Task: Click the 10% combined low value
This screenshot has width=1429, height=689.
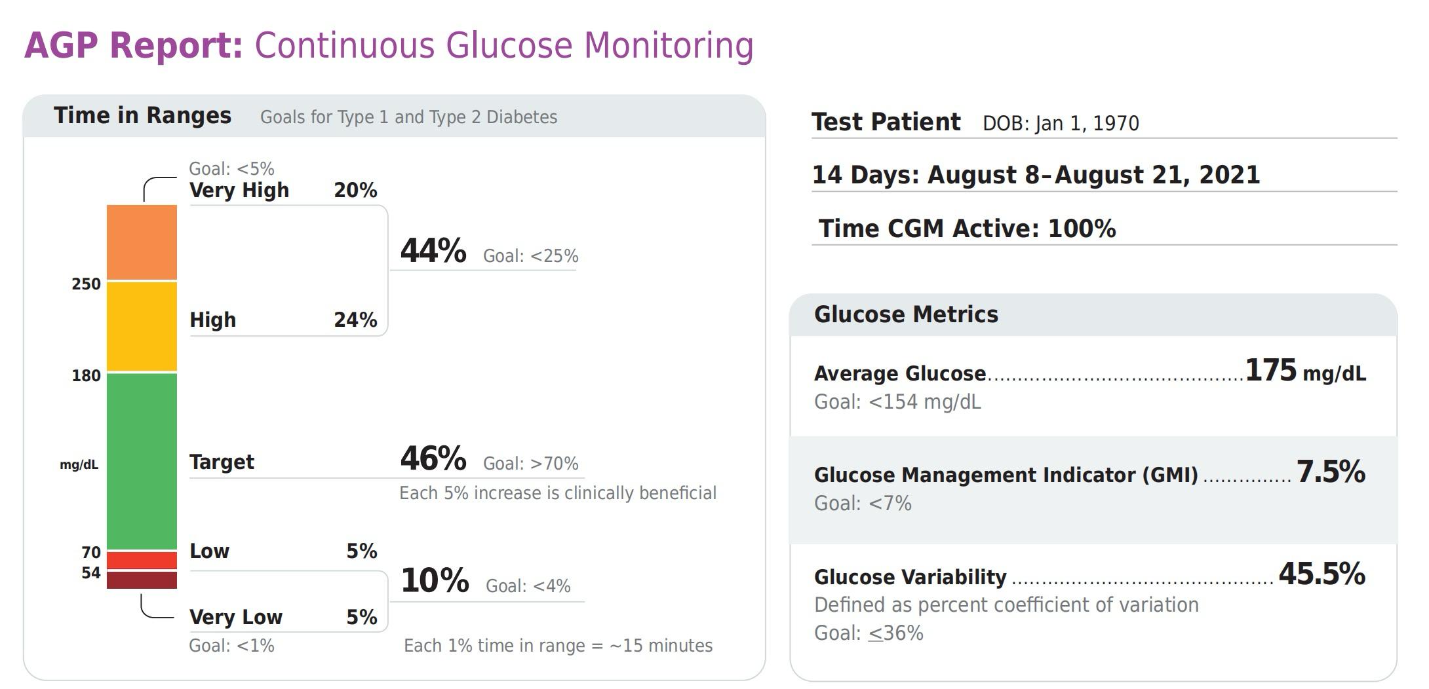Action: tap(435, 581)
